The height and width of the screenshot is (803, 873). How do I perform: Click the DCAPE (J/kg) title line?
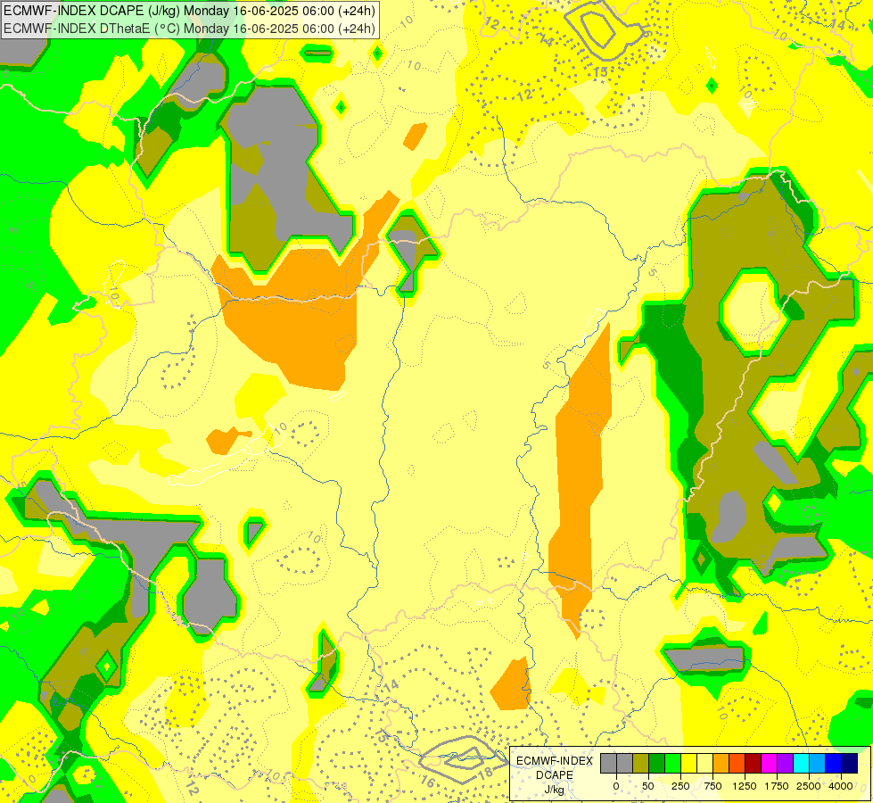click(190, 11)
